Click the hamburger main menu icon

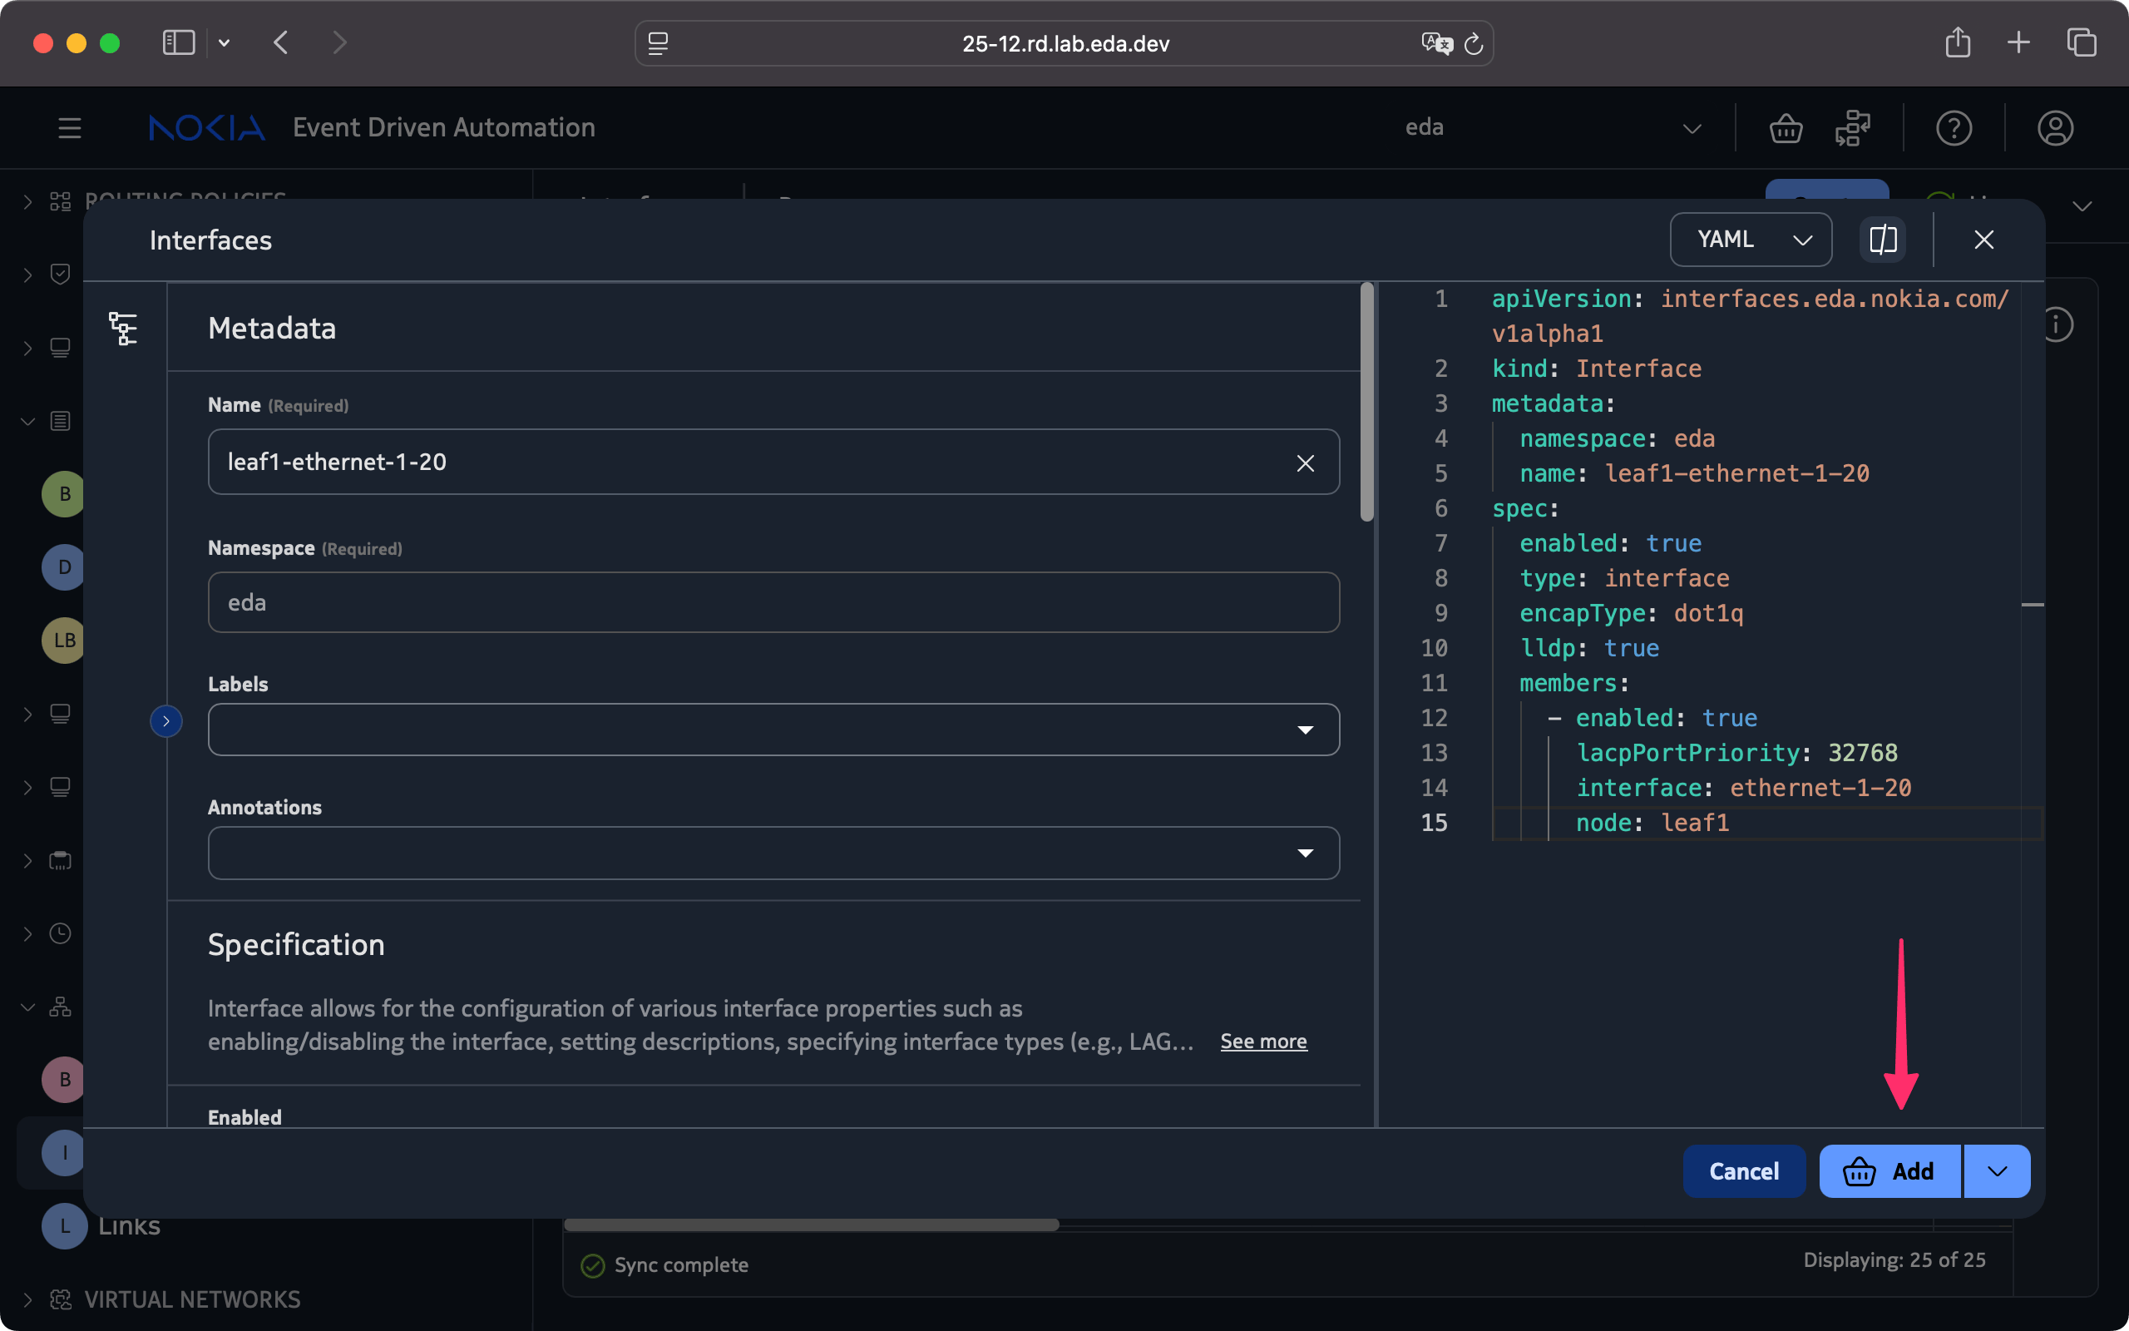click(70, 128)
